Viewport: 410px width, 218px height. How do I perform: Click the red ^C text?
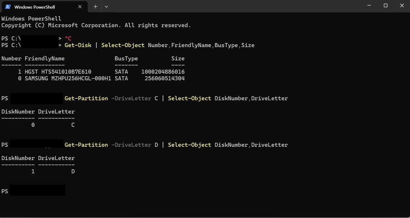(x=68, y=39)
